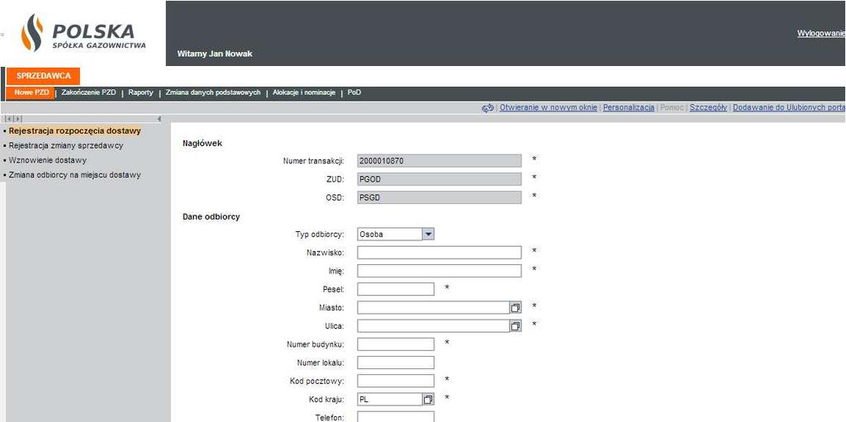The height and width of the screenshot is (422, 846).
Task: Click the OSD field showing PSGD
Action: (440, 197)
